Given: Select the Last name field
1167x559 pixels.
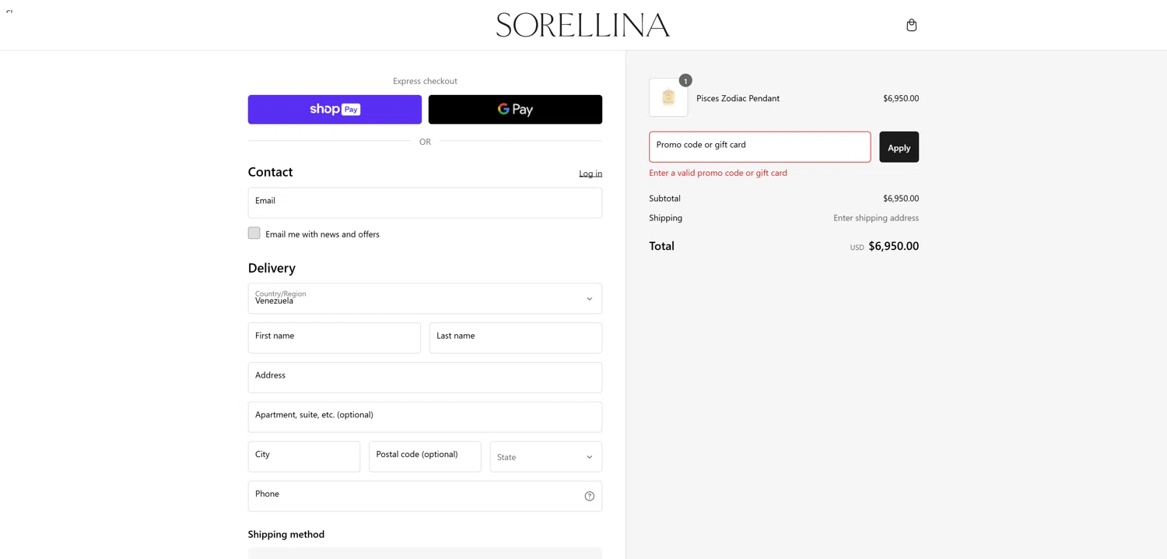Looking at the screenshot, I should (515, 339).
